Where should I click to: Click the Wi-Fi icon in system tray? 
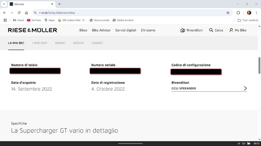pyautogui.click(x=239, y=143)
